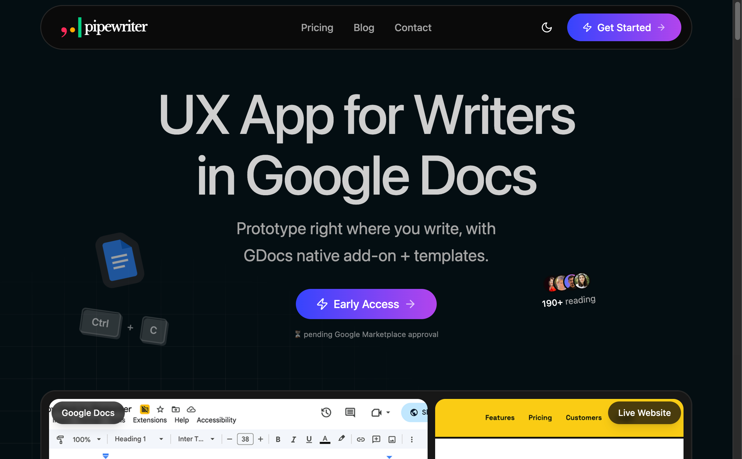Image resolution: width=742 pixels, height=459 pixels.
Task: Open the Accessibility menu
Action: pyautogui.click(x=216, y=420)
